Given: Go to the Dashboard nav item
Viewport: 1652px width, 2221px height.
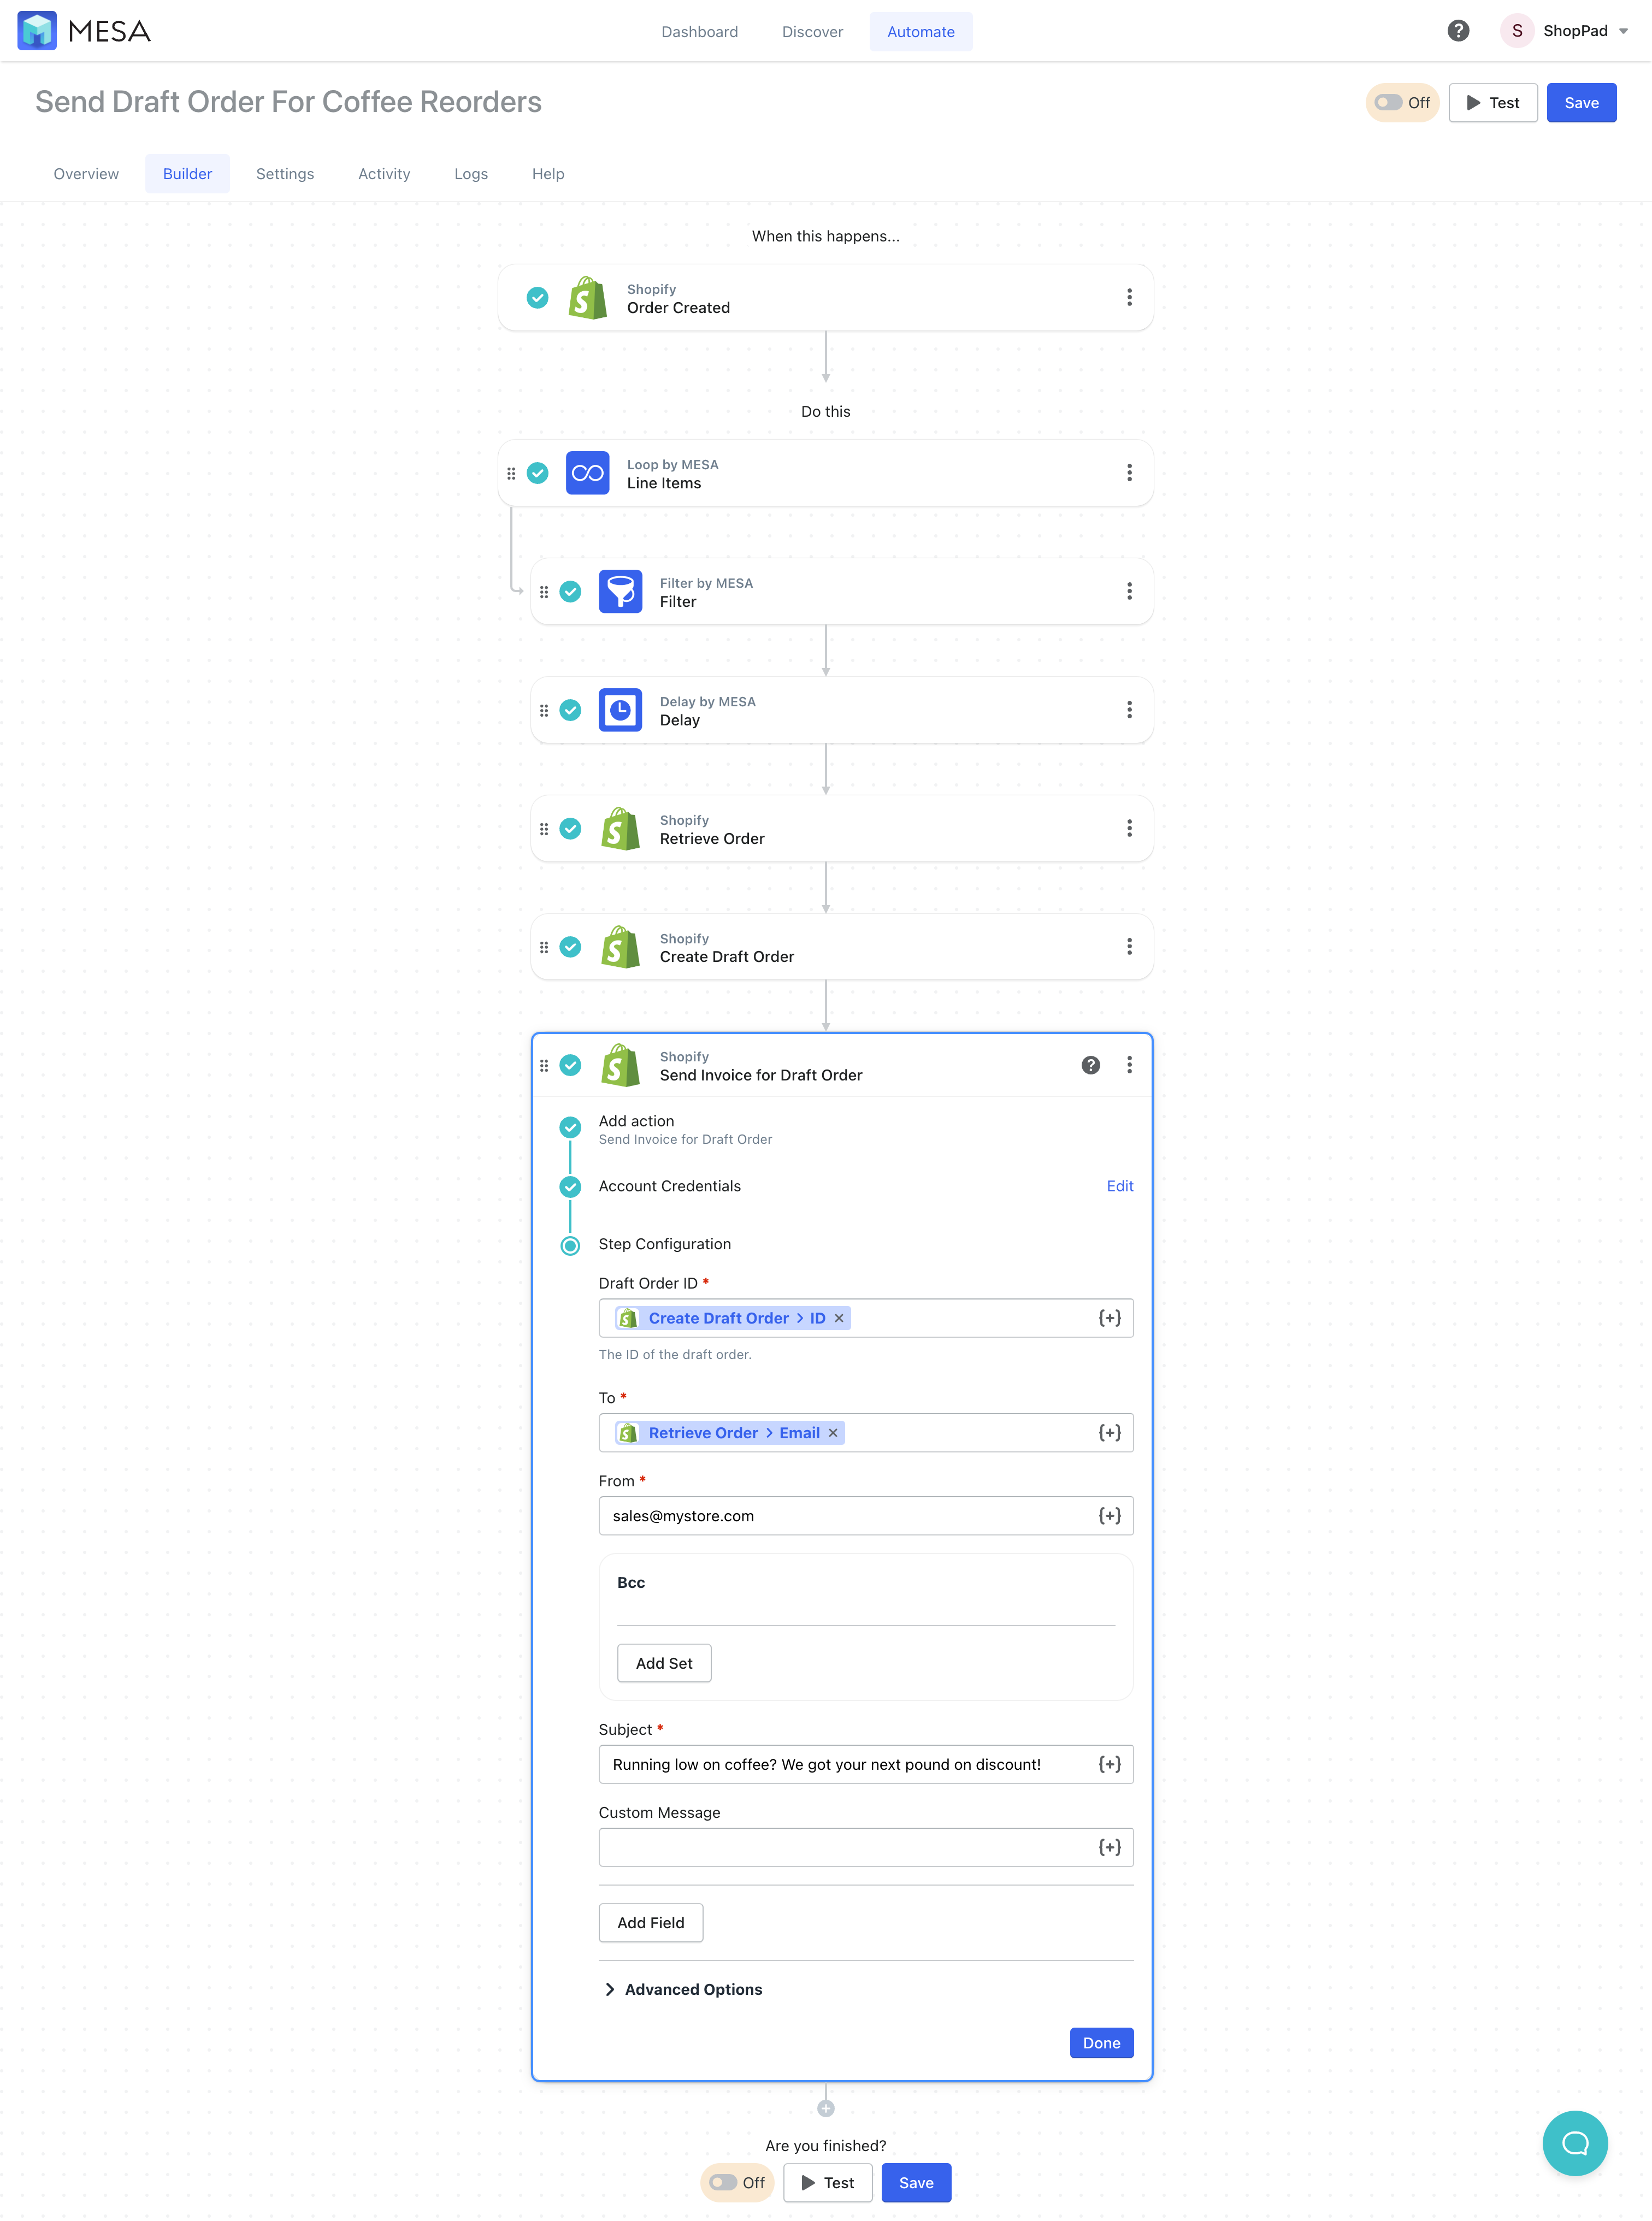Looking at the screenshot, I should 699,32.
